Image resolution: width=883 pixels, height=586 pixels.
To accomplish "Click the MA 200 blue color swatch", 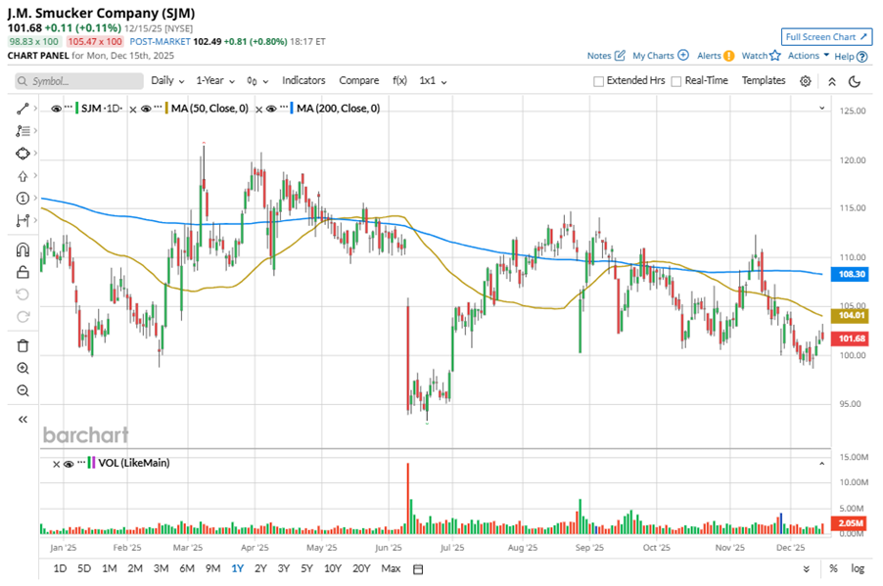I will point(292,108).
